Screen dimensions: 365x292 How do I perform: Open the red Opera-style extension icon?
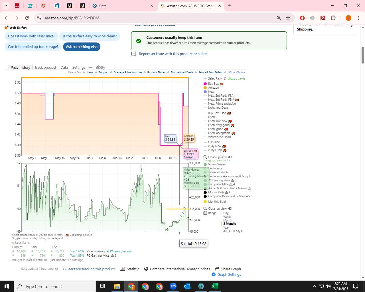click(x=302, y=18)
